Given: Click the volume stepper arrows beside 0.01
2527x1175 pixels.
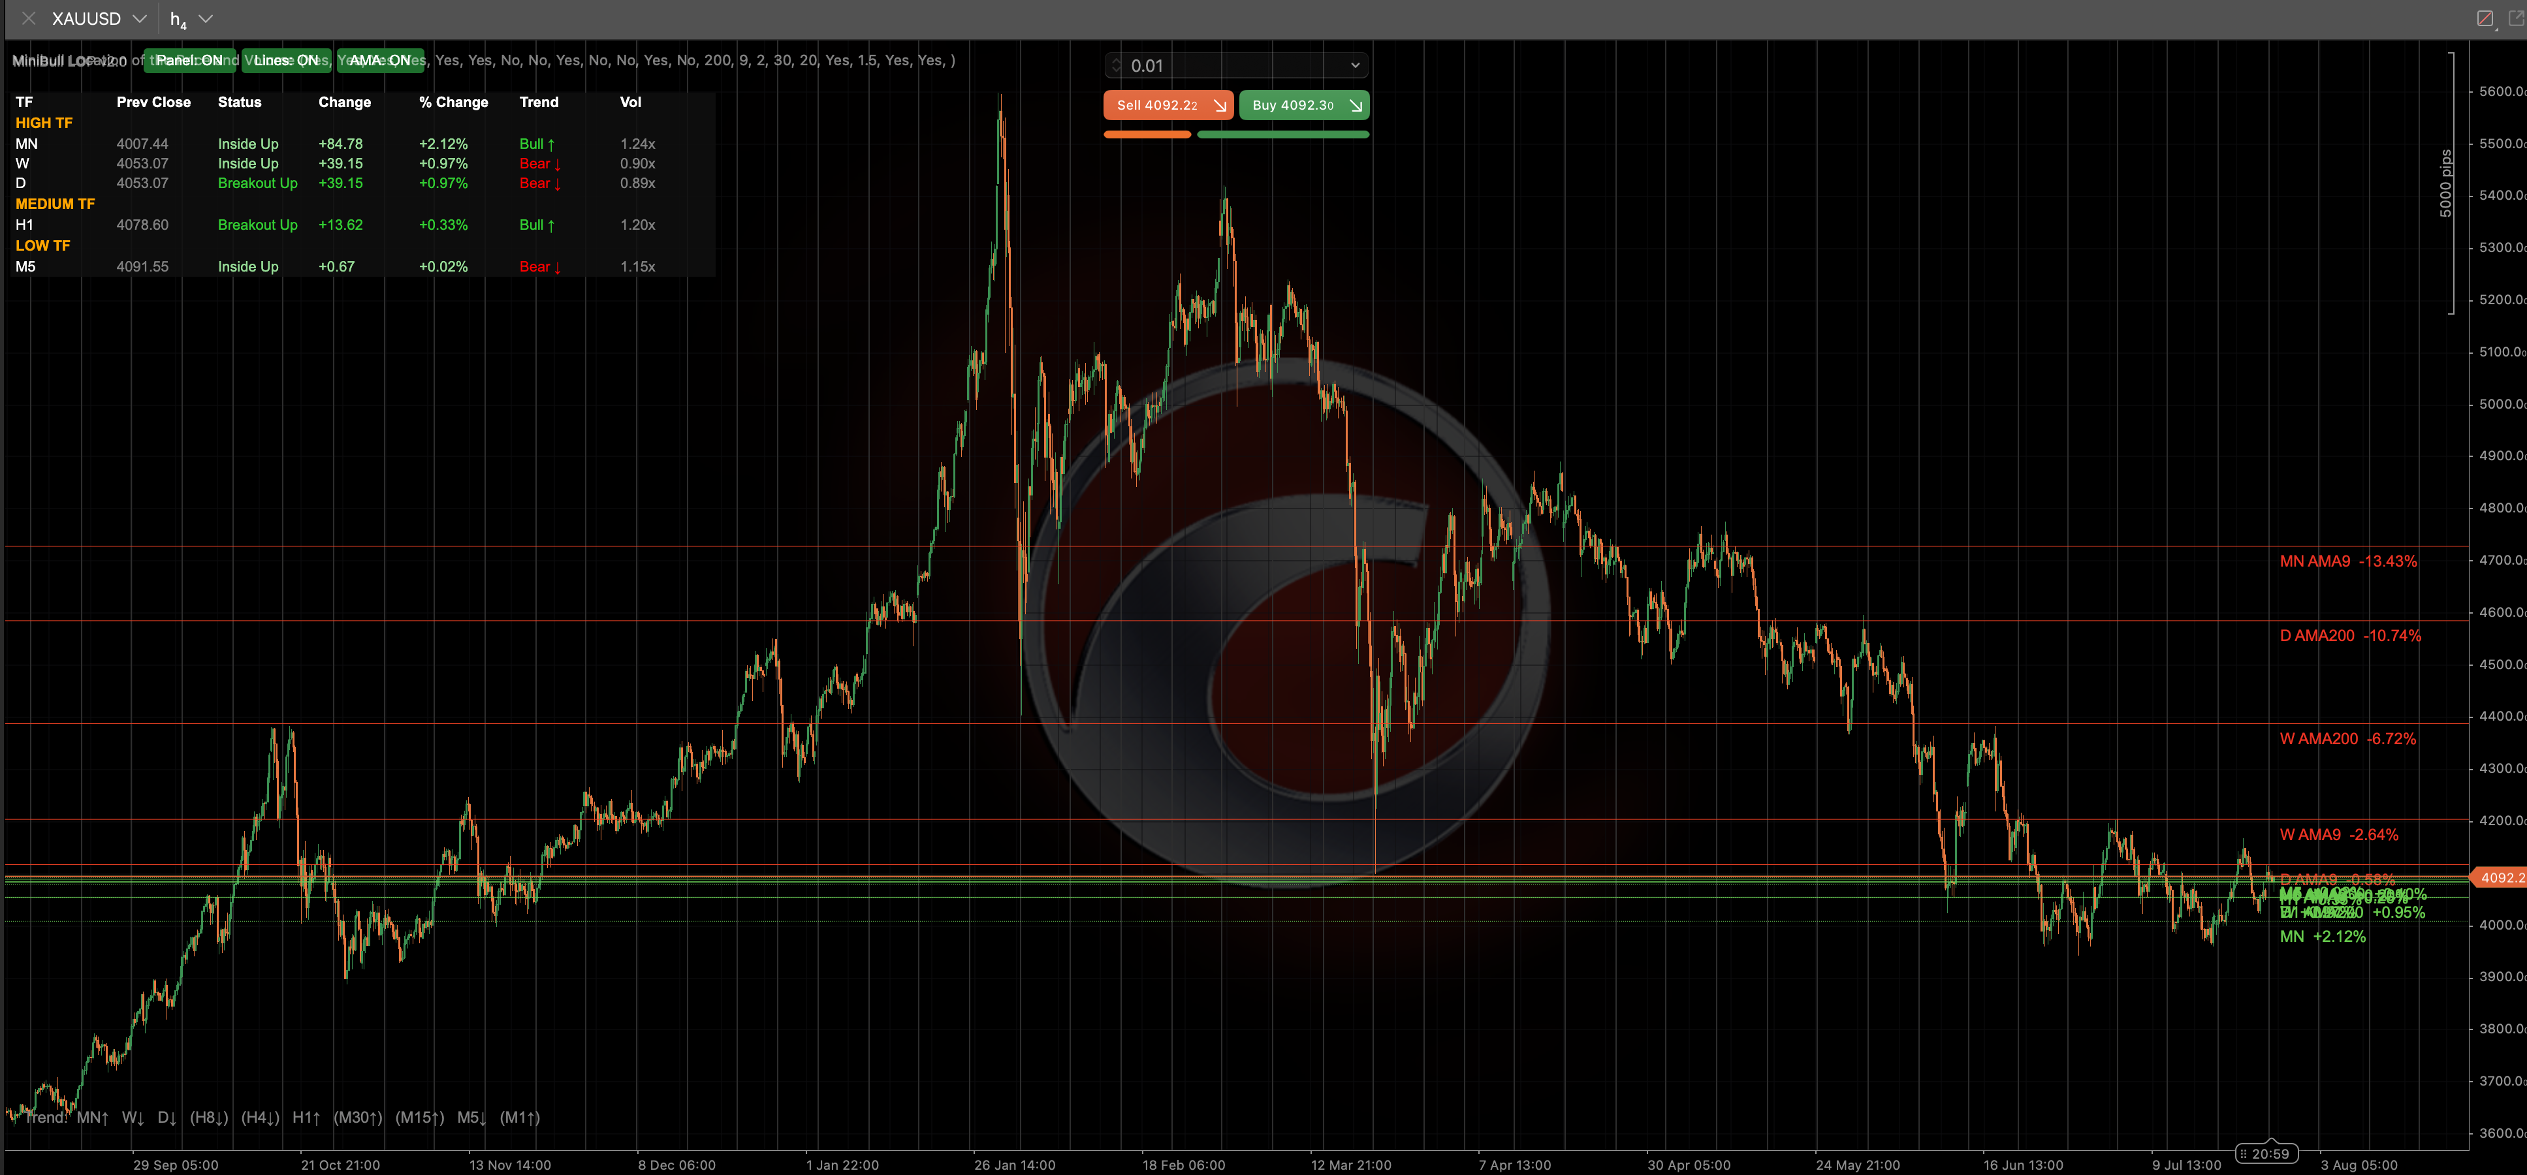Looking at the screenshot, I should tap(1115, 66).
